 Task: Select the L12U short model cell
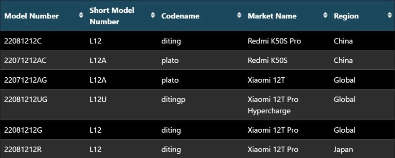[98, 100]
